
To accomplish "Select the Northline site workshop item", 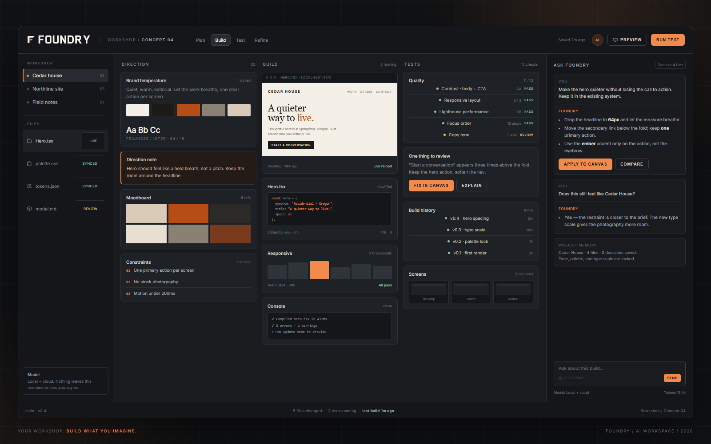I will 65,89.
